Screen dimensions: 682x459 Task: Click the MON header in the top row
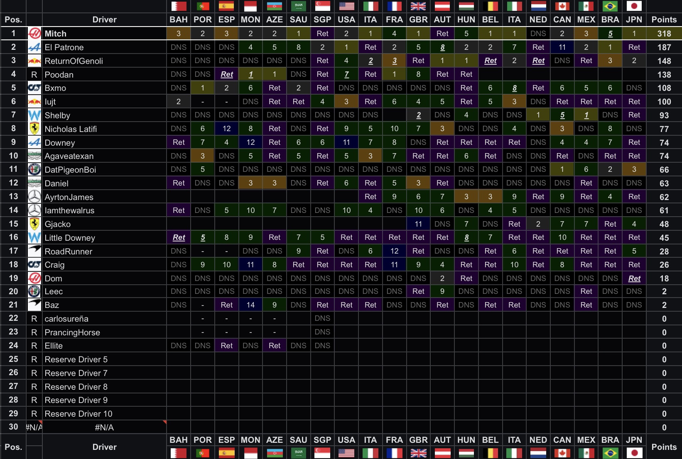(x=250, y=20)
